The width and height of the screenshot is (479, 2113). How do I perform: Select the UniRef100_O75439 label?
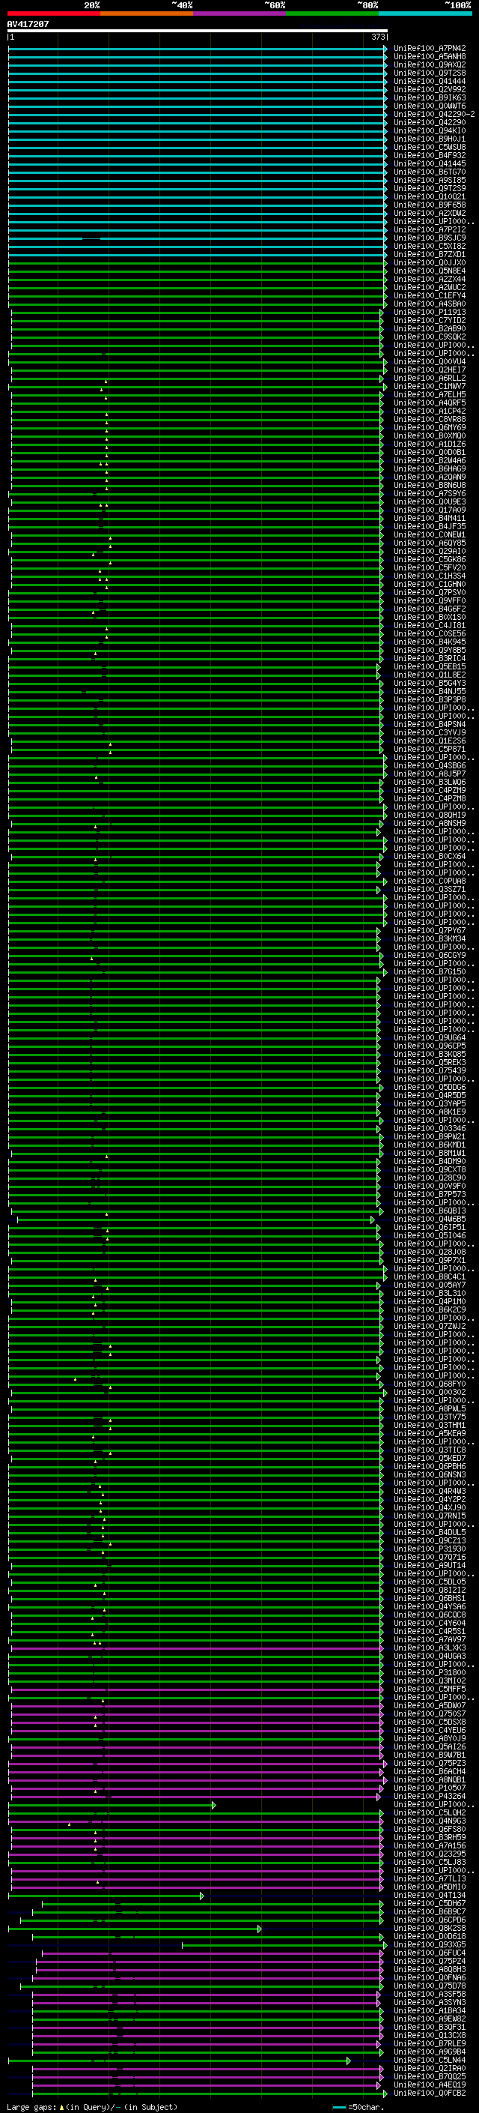coord(429,1070)
